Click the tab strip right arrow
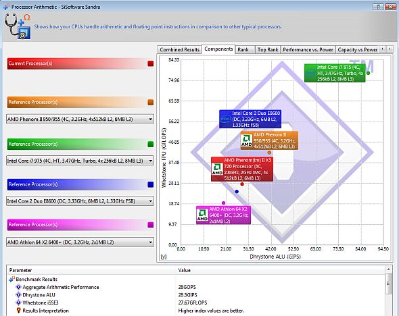The image size is (399, 316). pyautogui.click(x=390, y=49)
